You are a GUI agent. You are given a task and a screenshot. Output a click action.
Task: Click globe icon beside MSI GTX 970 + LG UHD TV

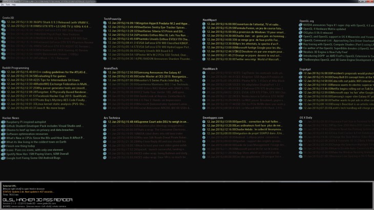coord(4,26)
